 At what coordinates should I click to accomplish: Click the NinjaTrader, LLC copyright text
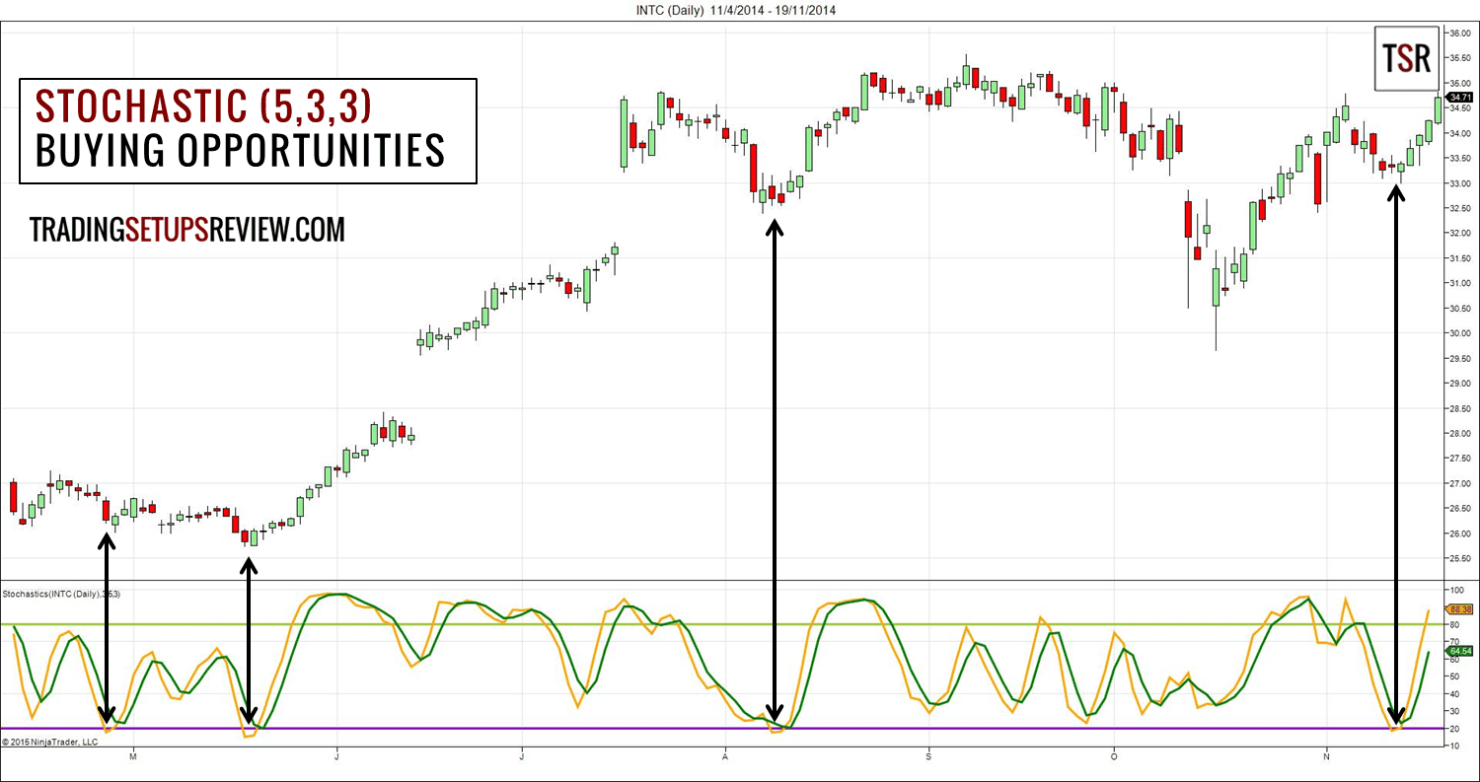[x=50, y=742]
